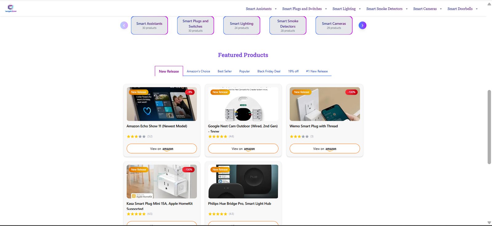This screenshot has width=492, height=226.
Task: Click the New Release badge on Philips Hue card
Action: point(220,169)
